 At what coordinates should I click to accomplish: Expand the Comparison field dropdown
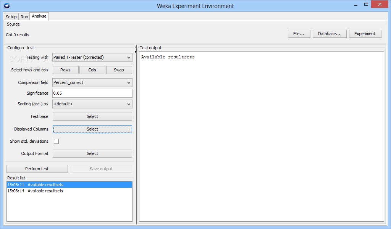click(92, 82)
